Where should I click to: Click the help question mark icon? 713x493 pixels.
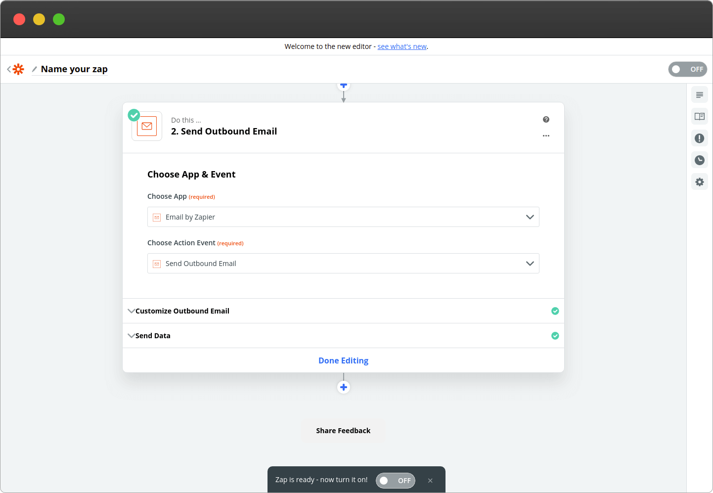click(x=546, y=120)
